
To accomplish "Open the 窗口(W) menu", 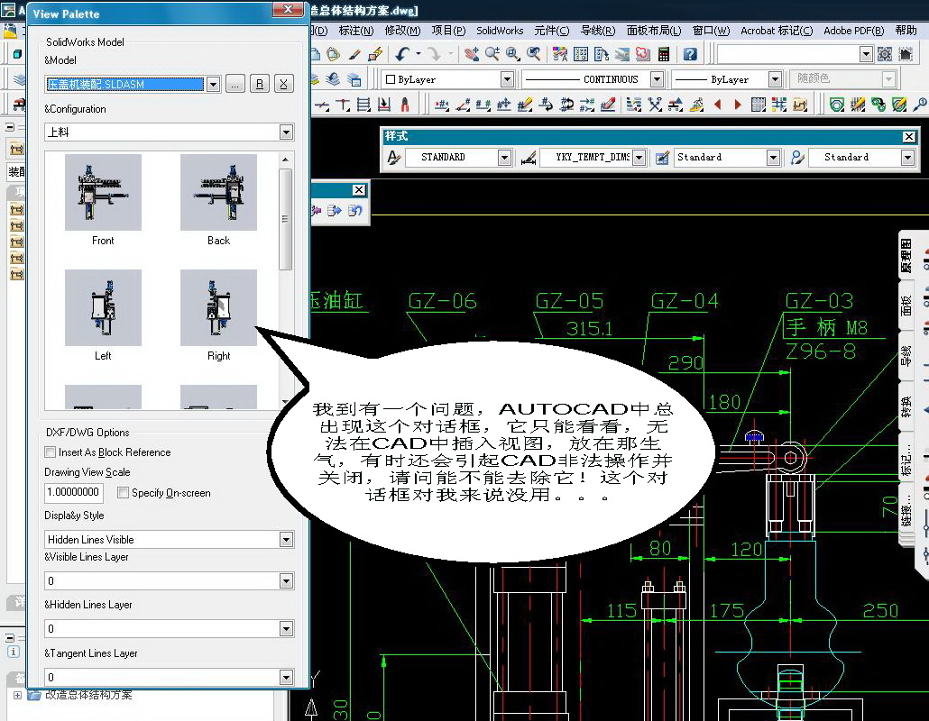I will pyautogui.click(x=711, y=30).
